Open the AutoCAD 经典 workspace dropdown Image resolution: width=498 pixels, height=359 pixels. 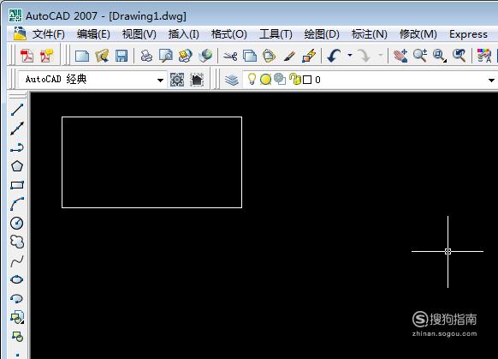[x=160, y=80]
